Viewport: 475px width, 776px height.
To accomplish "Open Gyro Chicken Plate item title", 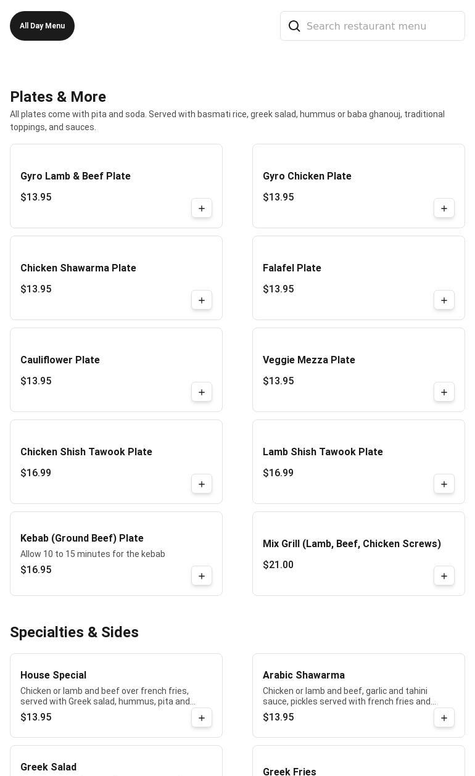I will 307,176.
